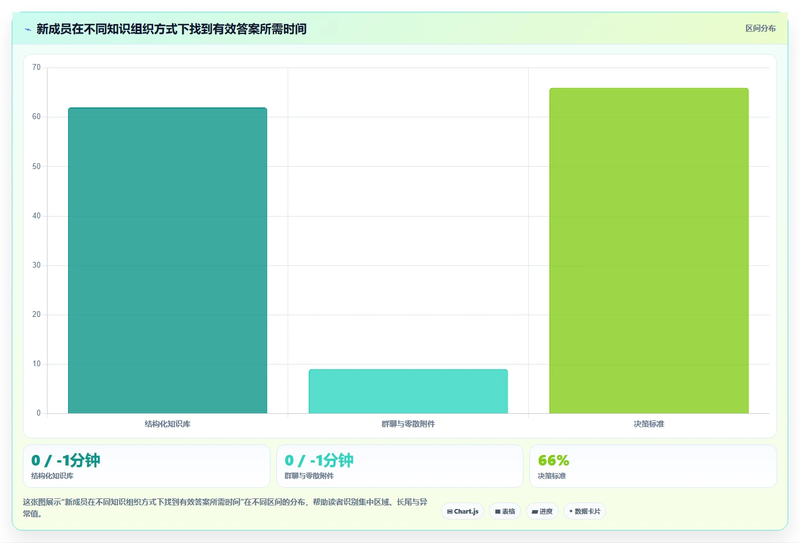Click the 进度 tag chip
This screenshot has width=800, height=543.
[x=542, y=511]
